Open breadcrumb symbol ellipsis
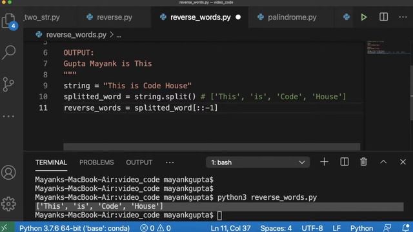Image resolution: width=413 pixels, height=232 pixels. click(119, 35)
